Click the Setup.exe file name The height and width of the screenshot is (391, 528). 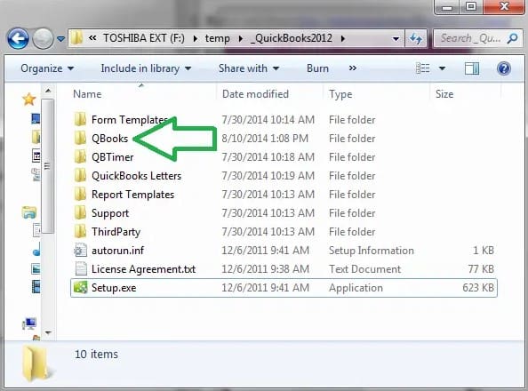click(x=114, y=288)
